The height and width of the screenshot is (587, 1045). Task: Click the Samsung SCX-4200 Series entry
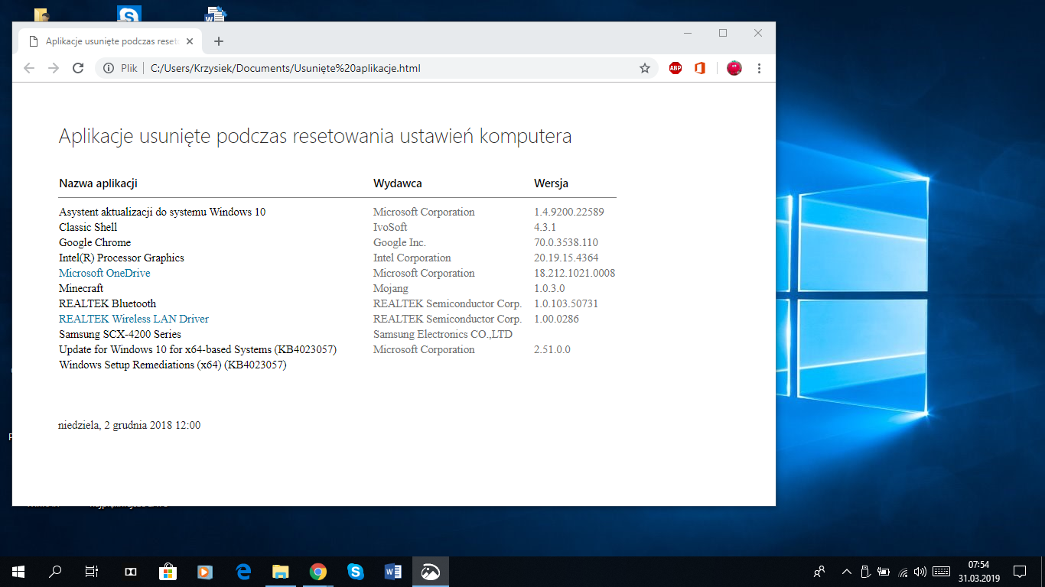[x=120, y=334]
